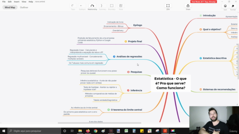Select the Projeto final topic
239x134 pixels.
pyautogui.click(x=135, y=41)
